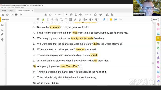Select the 20-Big-Grammar document tab
Viewport: 161px width, 90px height.
[x=24, y=10]
